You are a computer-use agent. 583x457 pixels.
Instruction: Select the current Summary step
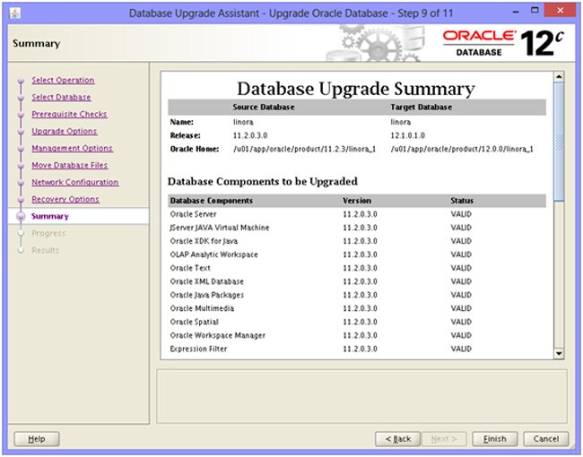50,216
